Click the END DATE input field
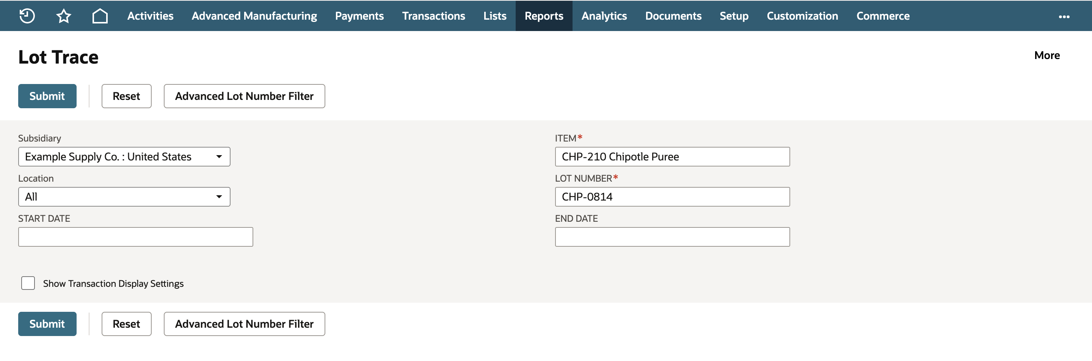Image resolution: width=1092 pixels, height=361 pixels. [x=672, y=237]
